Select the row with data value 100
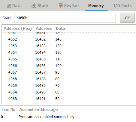136x122 pixels. tap(69, 66)
